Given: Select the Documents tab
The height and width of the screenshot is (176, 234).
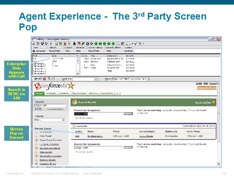Looking at the screenshot, I should click(x=107, y=93).
